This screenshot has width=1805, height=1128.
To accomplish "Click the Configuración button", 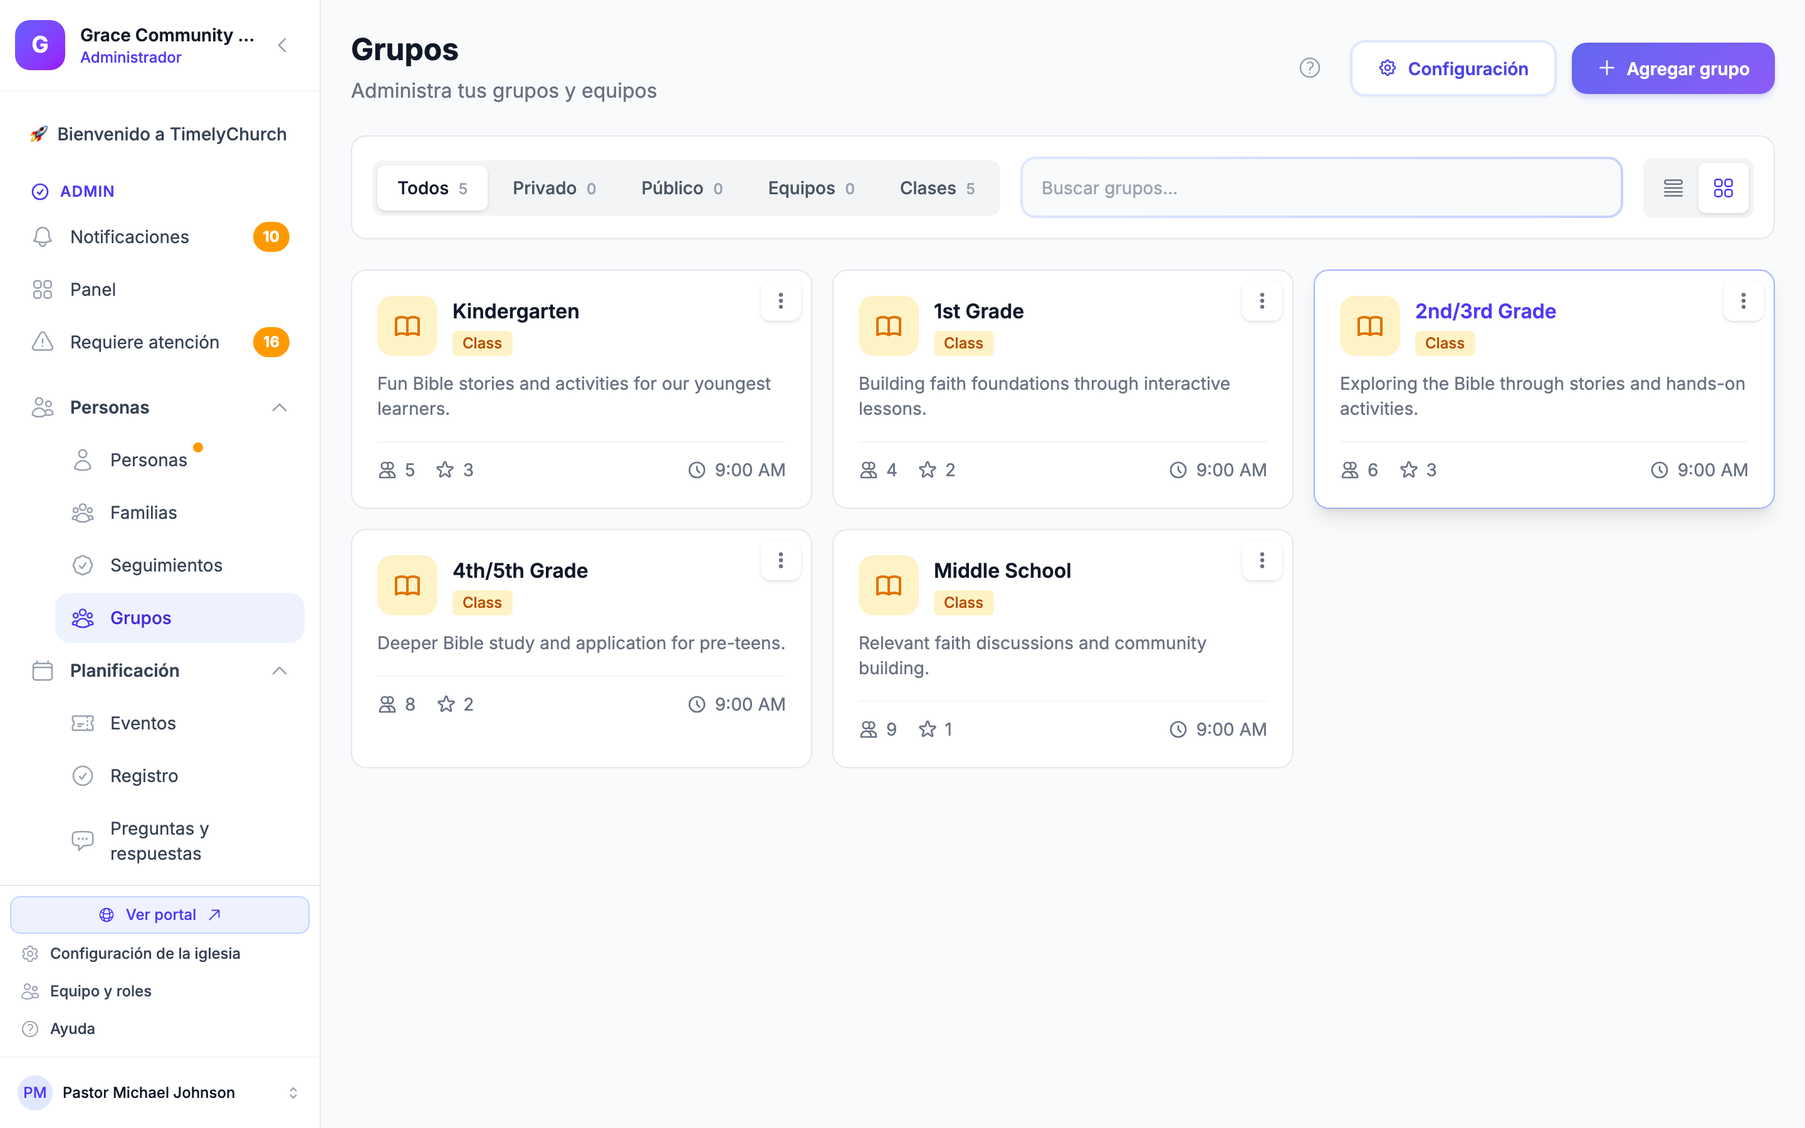I will (x=1452, y=68).
